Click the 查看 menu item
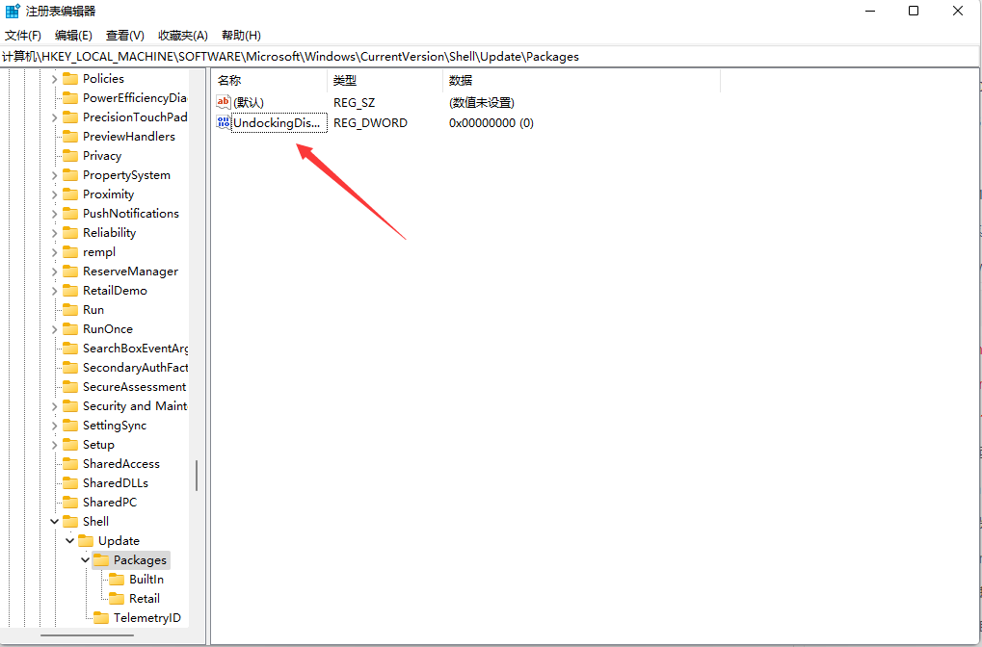This screenshot has width=982, height=647. (125, 35)
